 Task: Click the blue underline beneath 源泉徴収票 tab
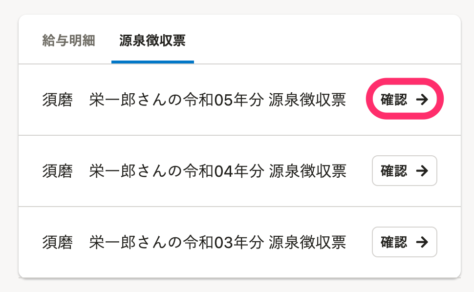[152, 62]
